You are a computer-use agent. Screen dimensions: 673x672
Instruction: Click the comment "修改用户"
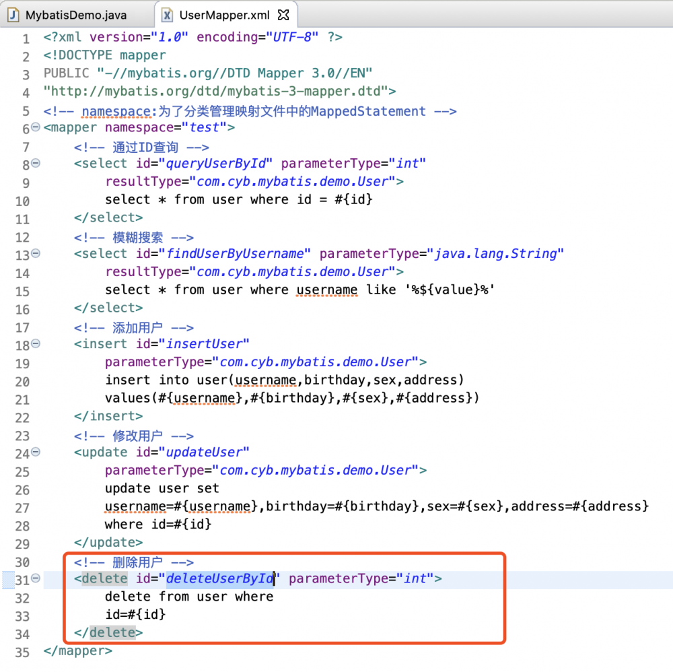(137, 436)
